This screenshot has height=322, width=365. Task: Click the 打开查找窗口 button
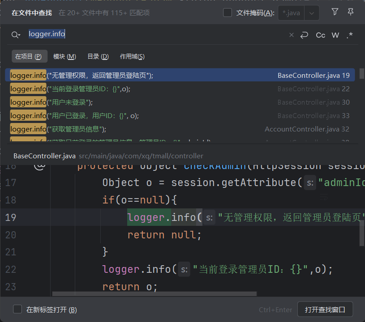pyautogui.click(x=325, y=309)
